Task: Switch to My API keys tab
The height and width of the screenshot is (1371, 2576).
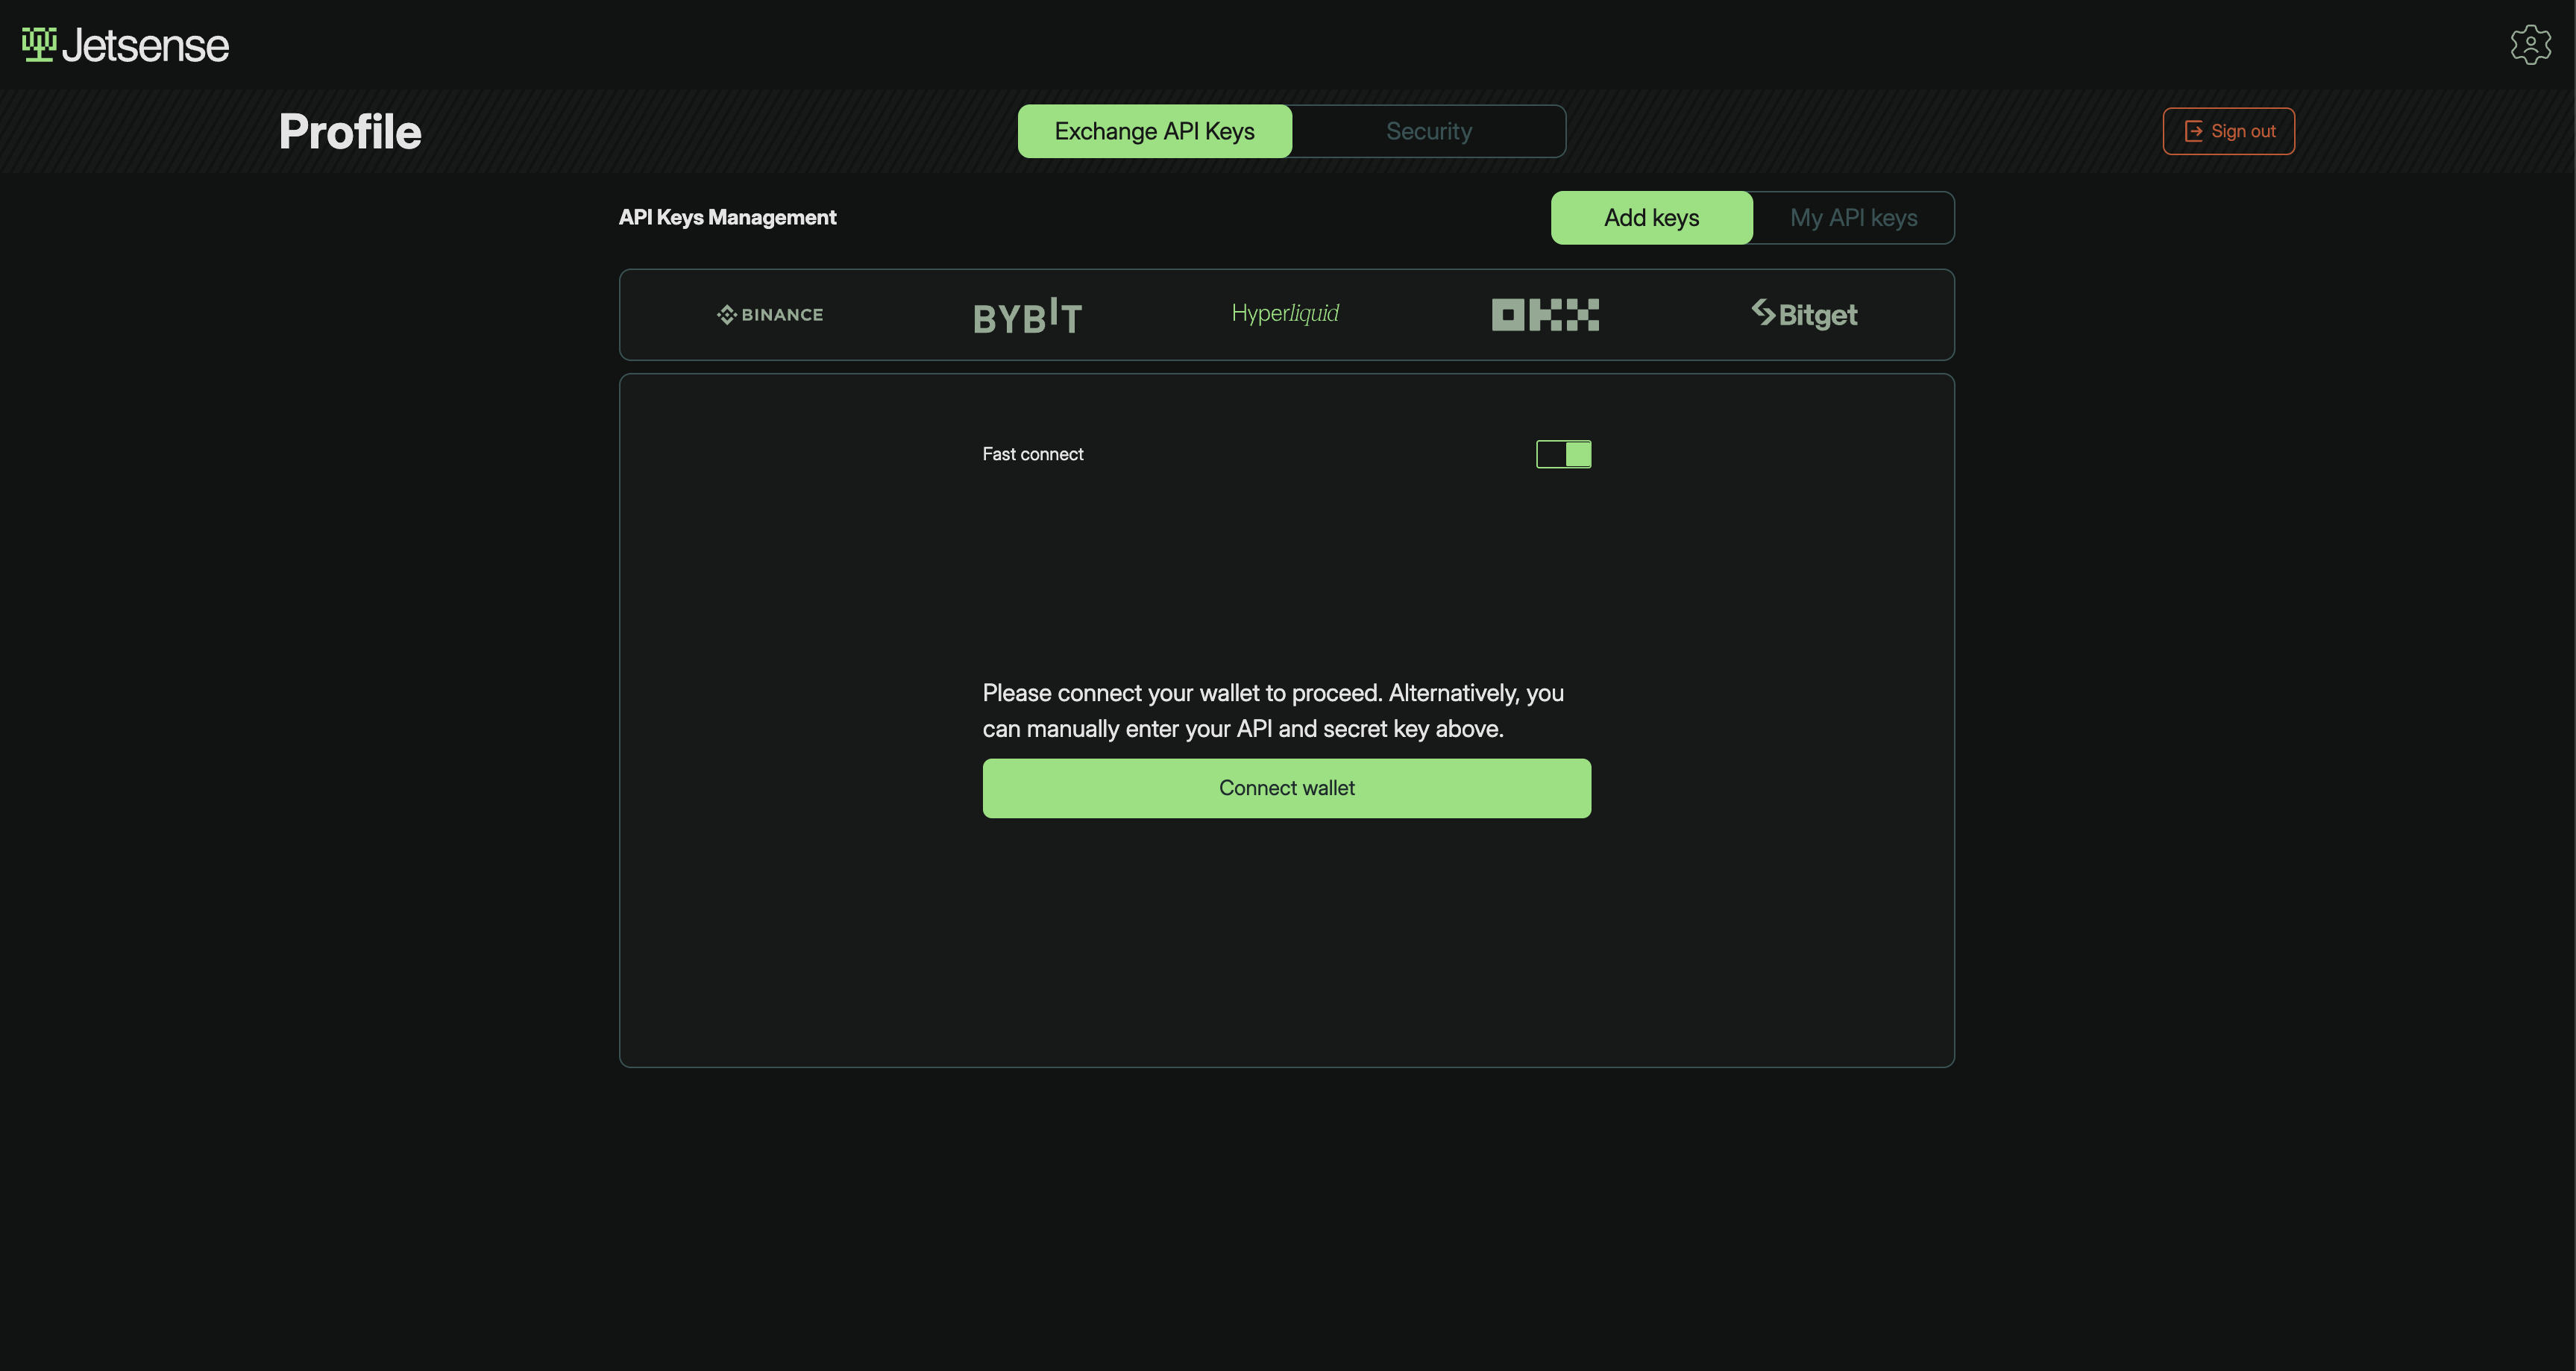Action: click(1853, 218)
